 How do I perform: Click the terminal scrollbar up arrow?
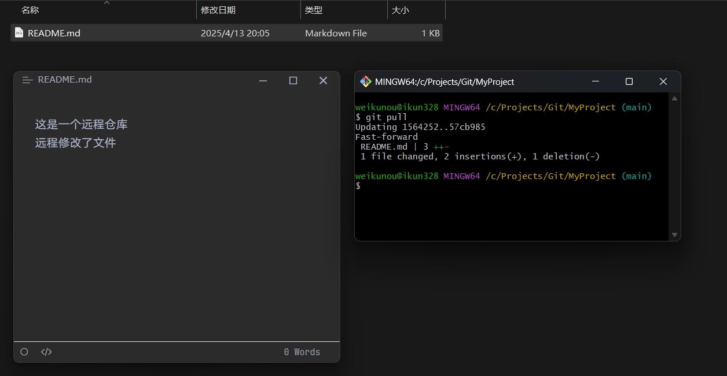click(x=674, y=98)
